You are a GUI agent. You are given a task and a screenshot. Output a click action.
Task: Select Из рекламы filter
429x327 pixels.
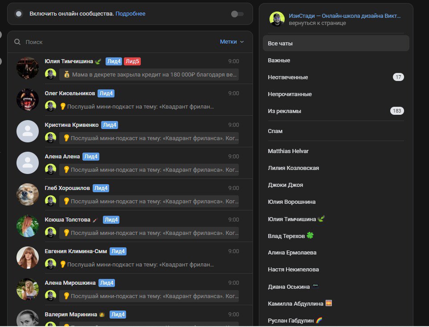click(x=336, y=111)
